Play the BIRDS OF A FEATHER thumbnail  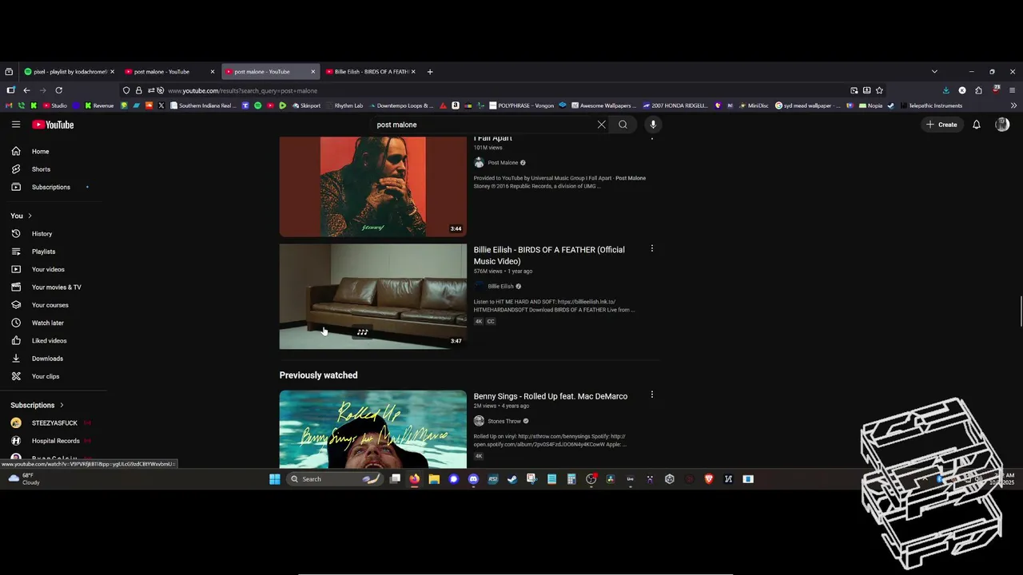tap(372, 296)
